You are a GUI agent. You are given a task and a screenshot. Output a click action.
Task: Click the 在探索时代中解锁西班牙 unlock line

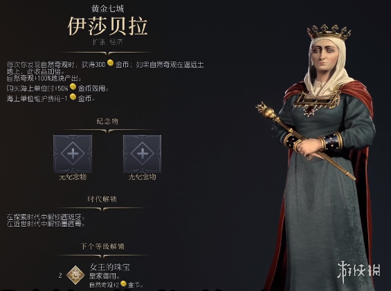point(46,217)
